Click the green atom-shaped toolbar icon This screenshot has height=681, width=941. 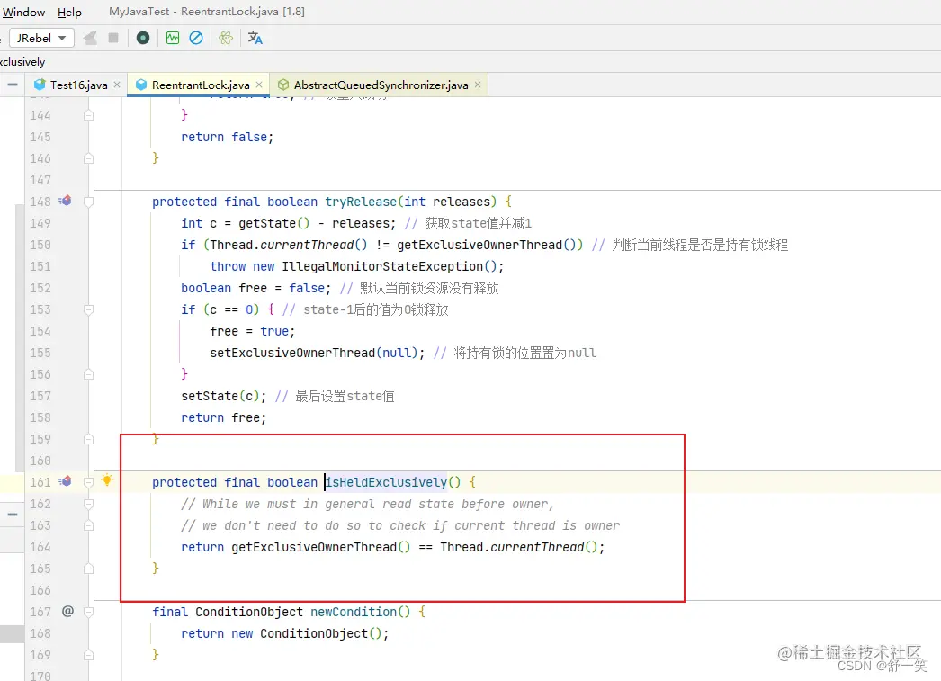tap(226, 38)
